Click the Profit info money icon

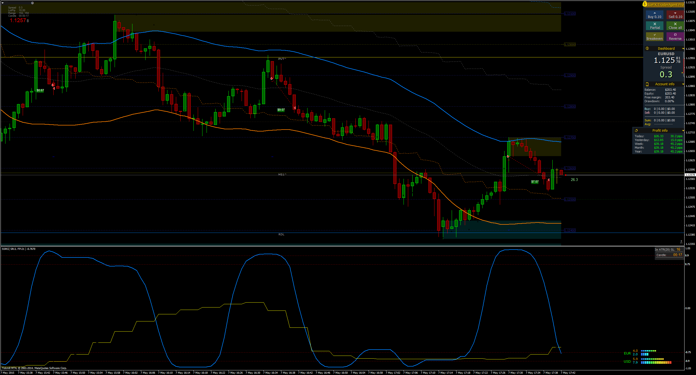[636, 131]
